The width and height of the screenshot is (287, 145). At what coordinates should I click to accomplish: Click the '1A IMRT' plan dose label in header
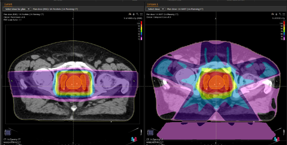[185, 9]
